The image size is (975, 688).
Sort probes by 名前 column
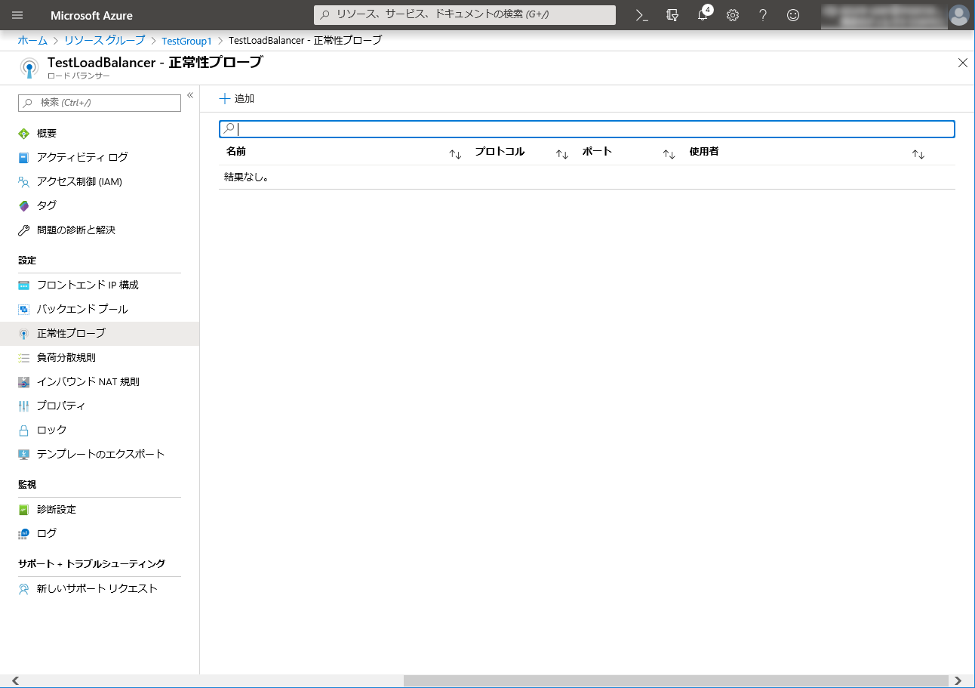click(455, 154)
